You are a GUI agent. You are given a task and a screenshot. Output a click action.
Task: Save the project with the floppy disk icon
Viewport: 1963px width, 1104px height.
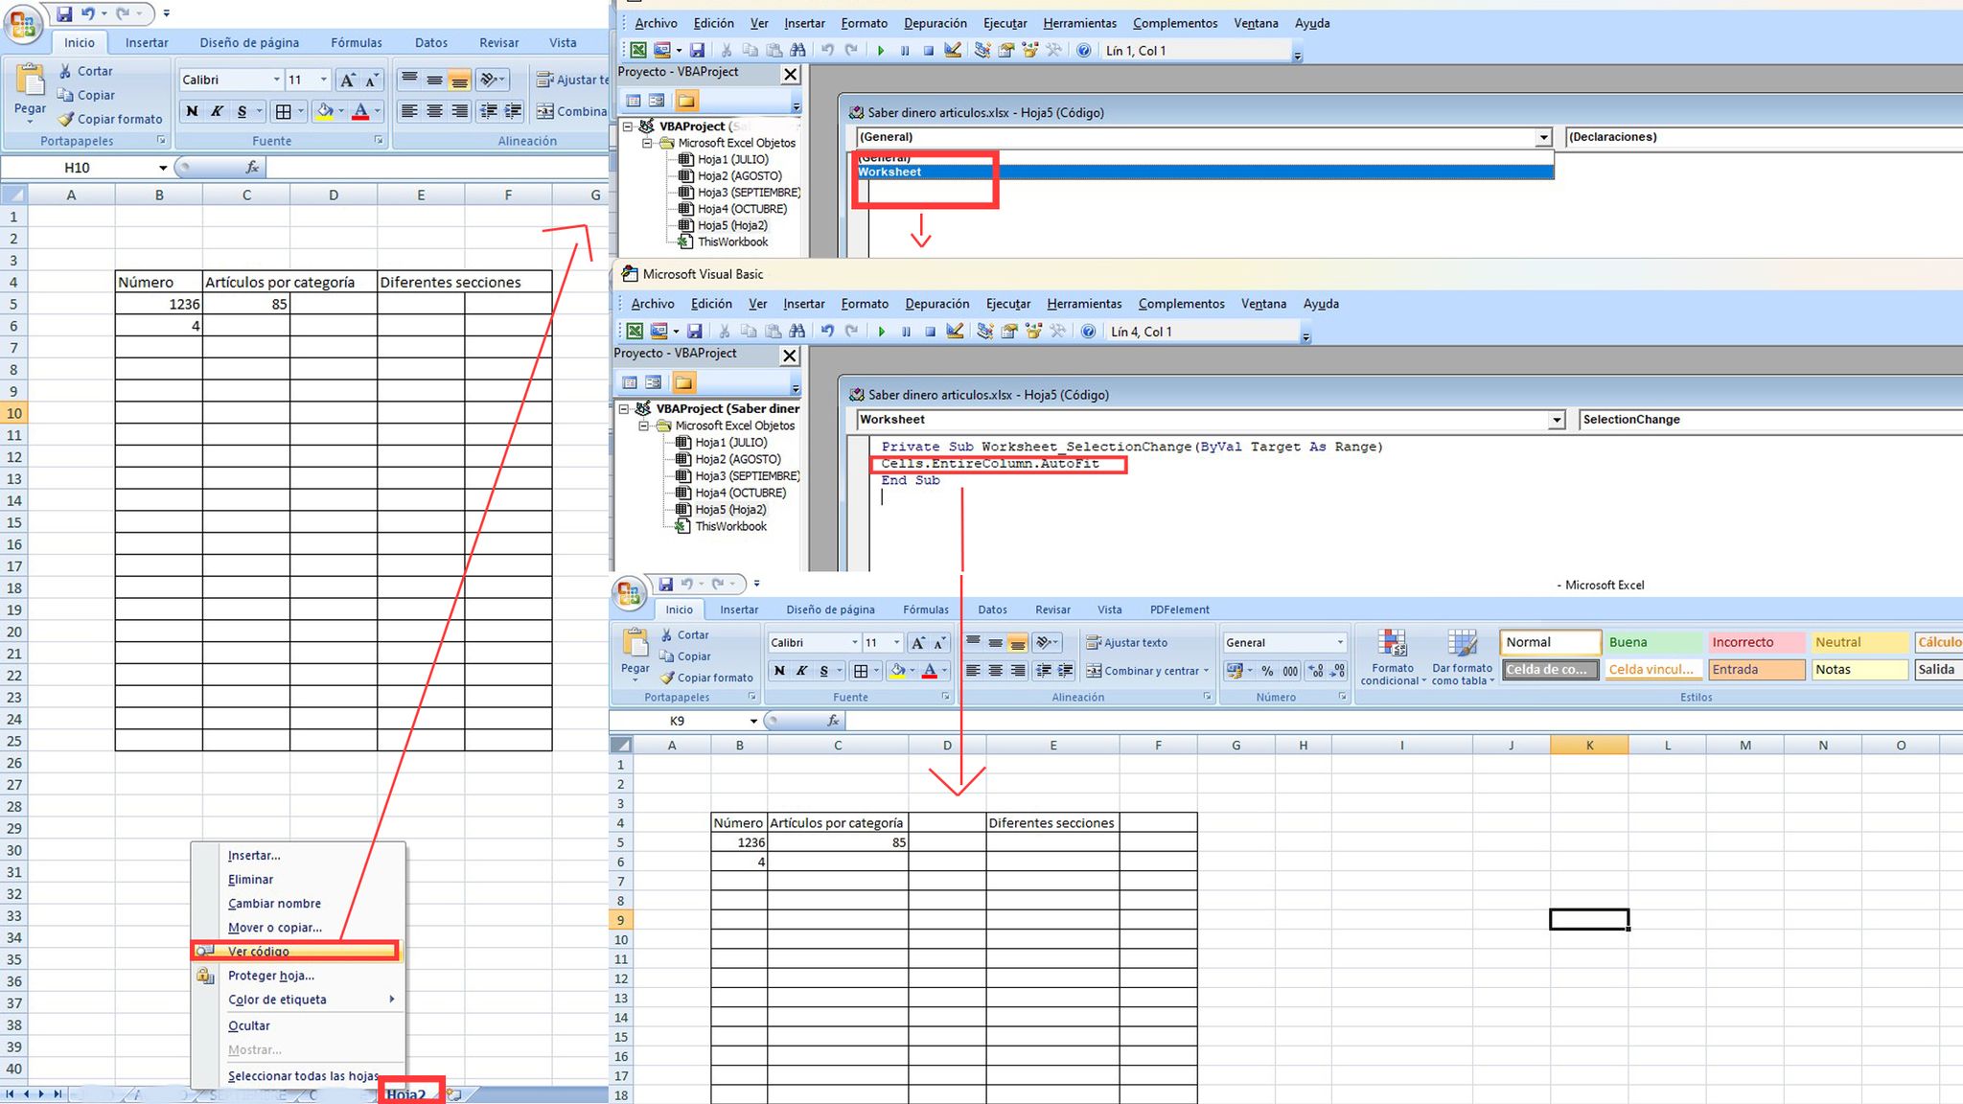pyautogui.click(x=697, y=331)
